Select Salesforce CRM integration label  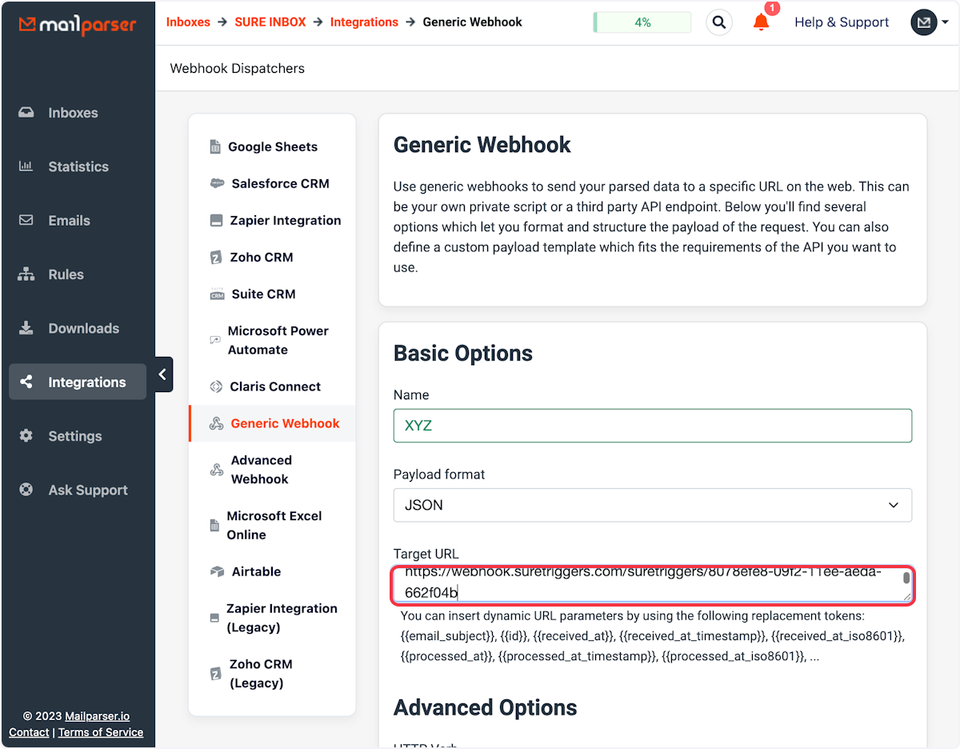click(280, 183)
